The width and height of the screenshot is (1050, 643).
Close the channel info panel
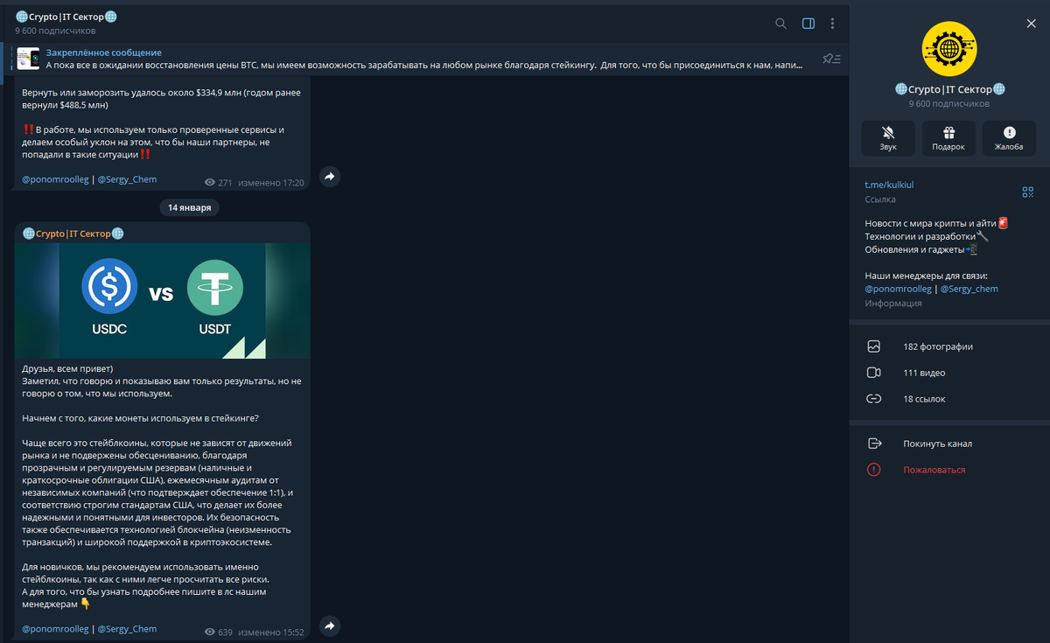click(x=1031, y=24)
